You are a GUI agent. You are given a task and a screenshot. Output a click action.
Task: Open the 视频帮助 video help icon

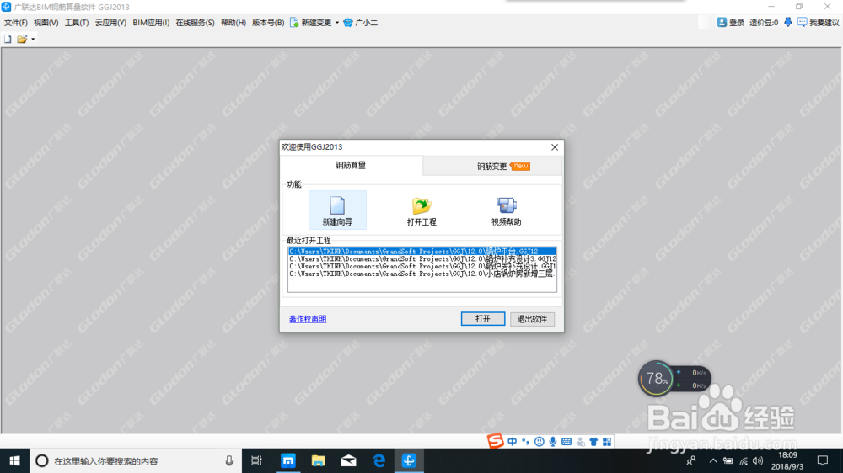click(506, 210)
